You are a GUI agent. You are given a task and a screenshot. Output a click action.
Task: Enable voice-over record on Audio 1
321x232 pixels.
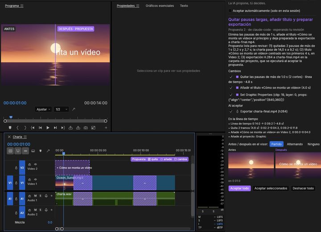46,196
